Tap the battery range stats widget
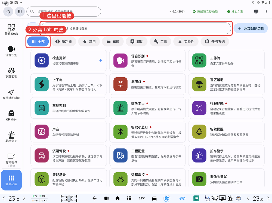 [40, 198]
